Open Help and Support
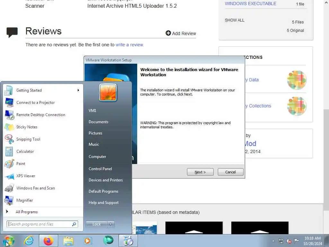 tap(104, 203)
